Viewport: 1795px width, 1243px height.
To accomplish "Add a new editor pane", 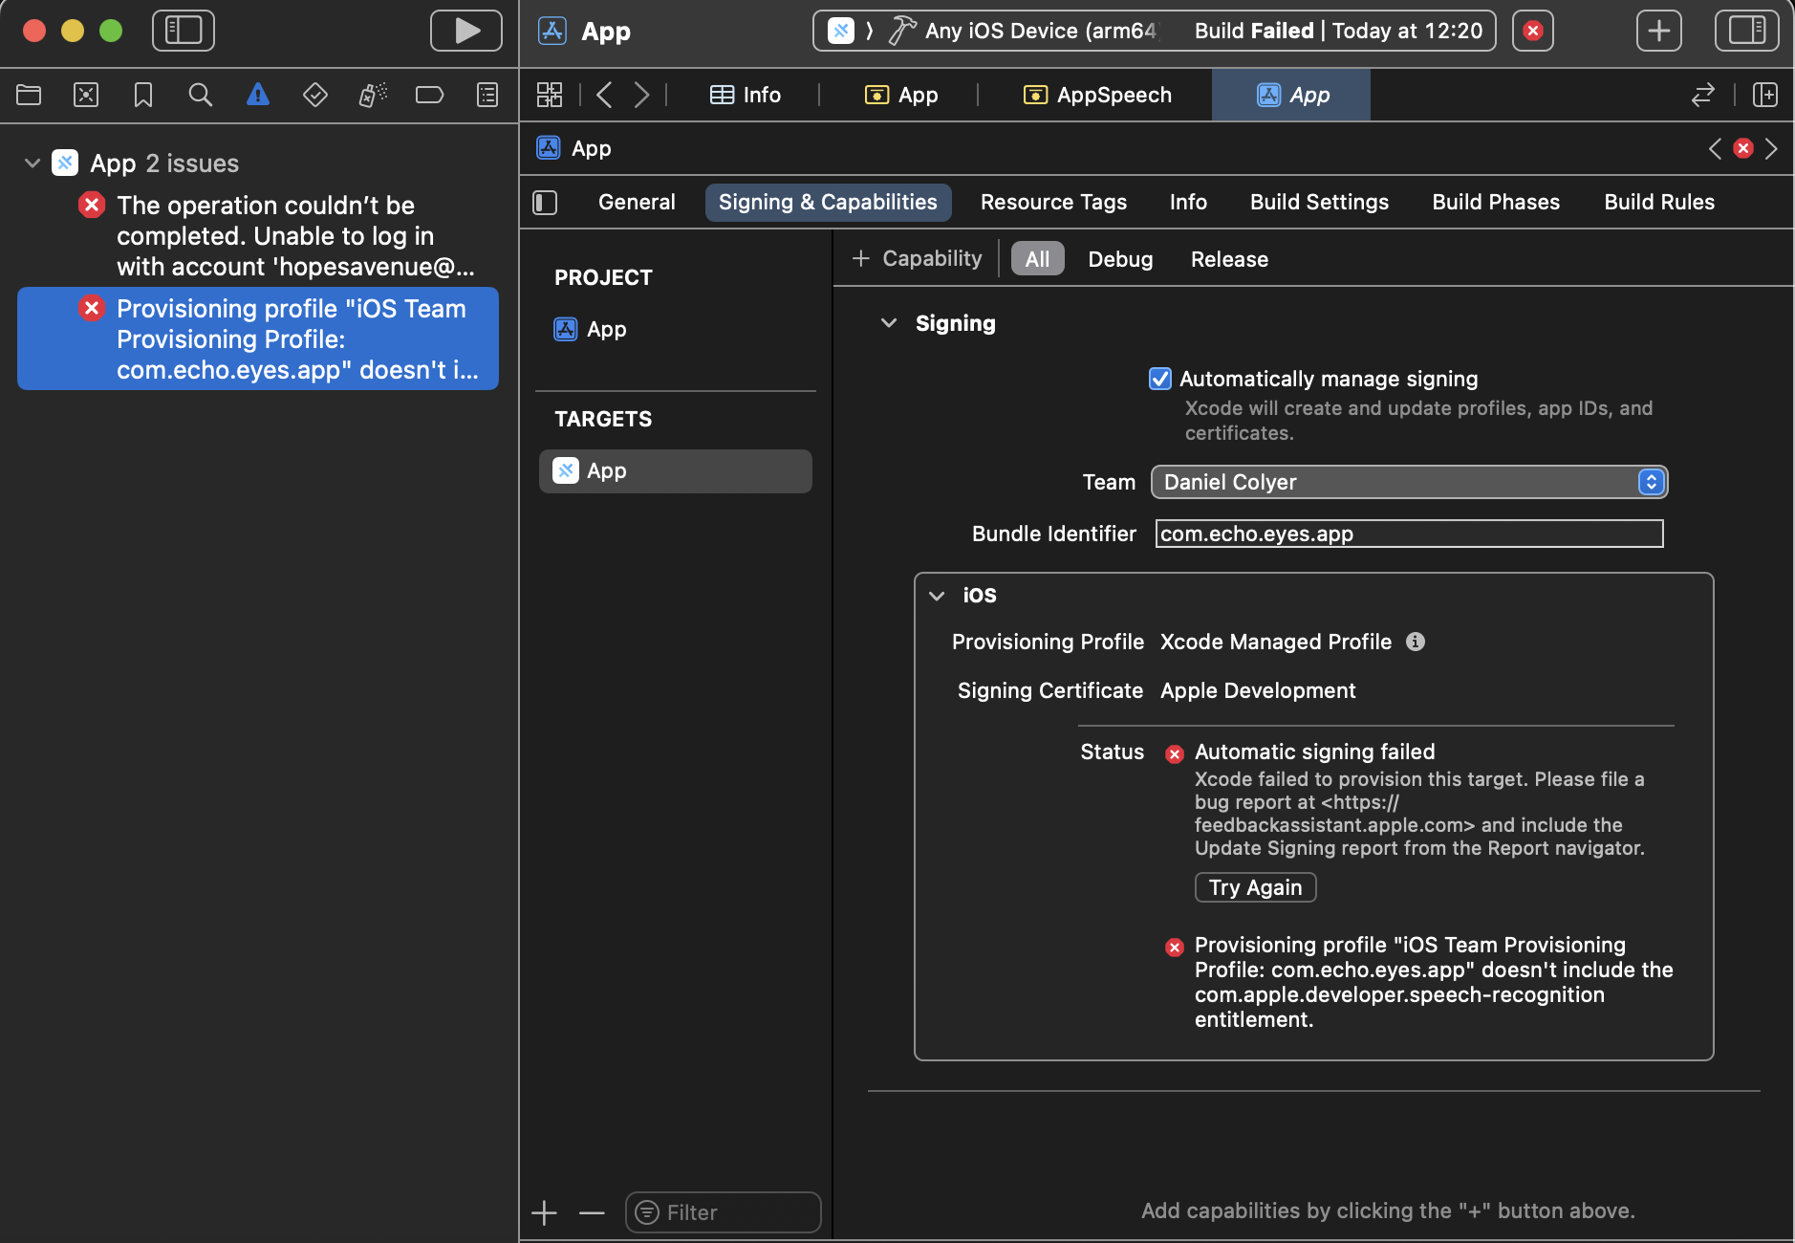I will (1765, 95).
